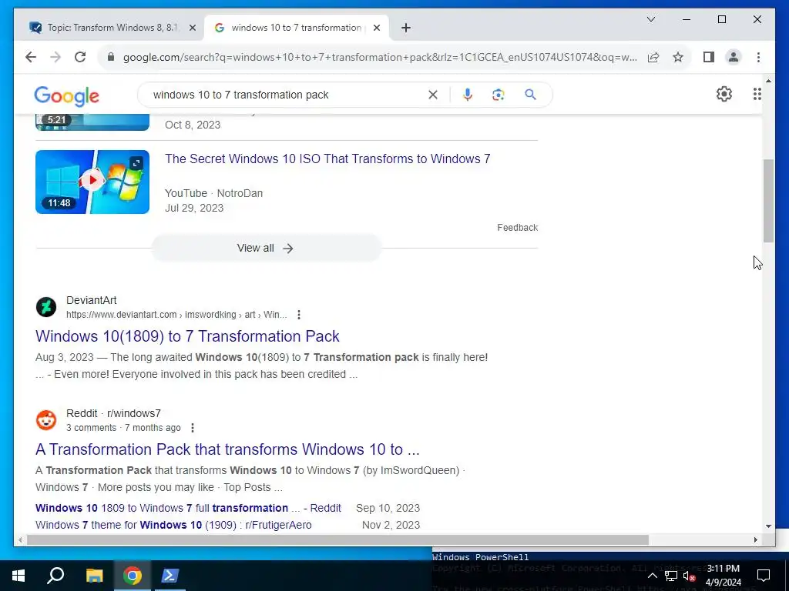Viewport: 789px width, 591px height.
Task: Open the notification center
Action: pos(764,576)
